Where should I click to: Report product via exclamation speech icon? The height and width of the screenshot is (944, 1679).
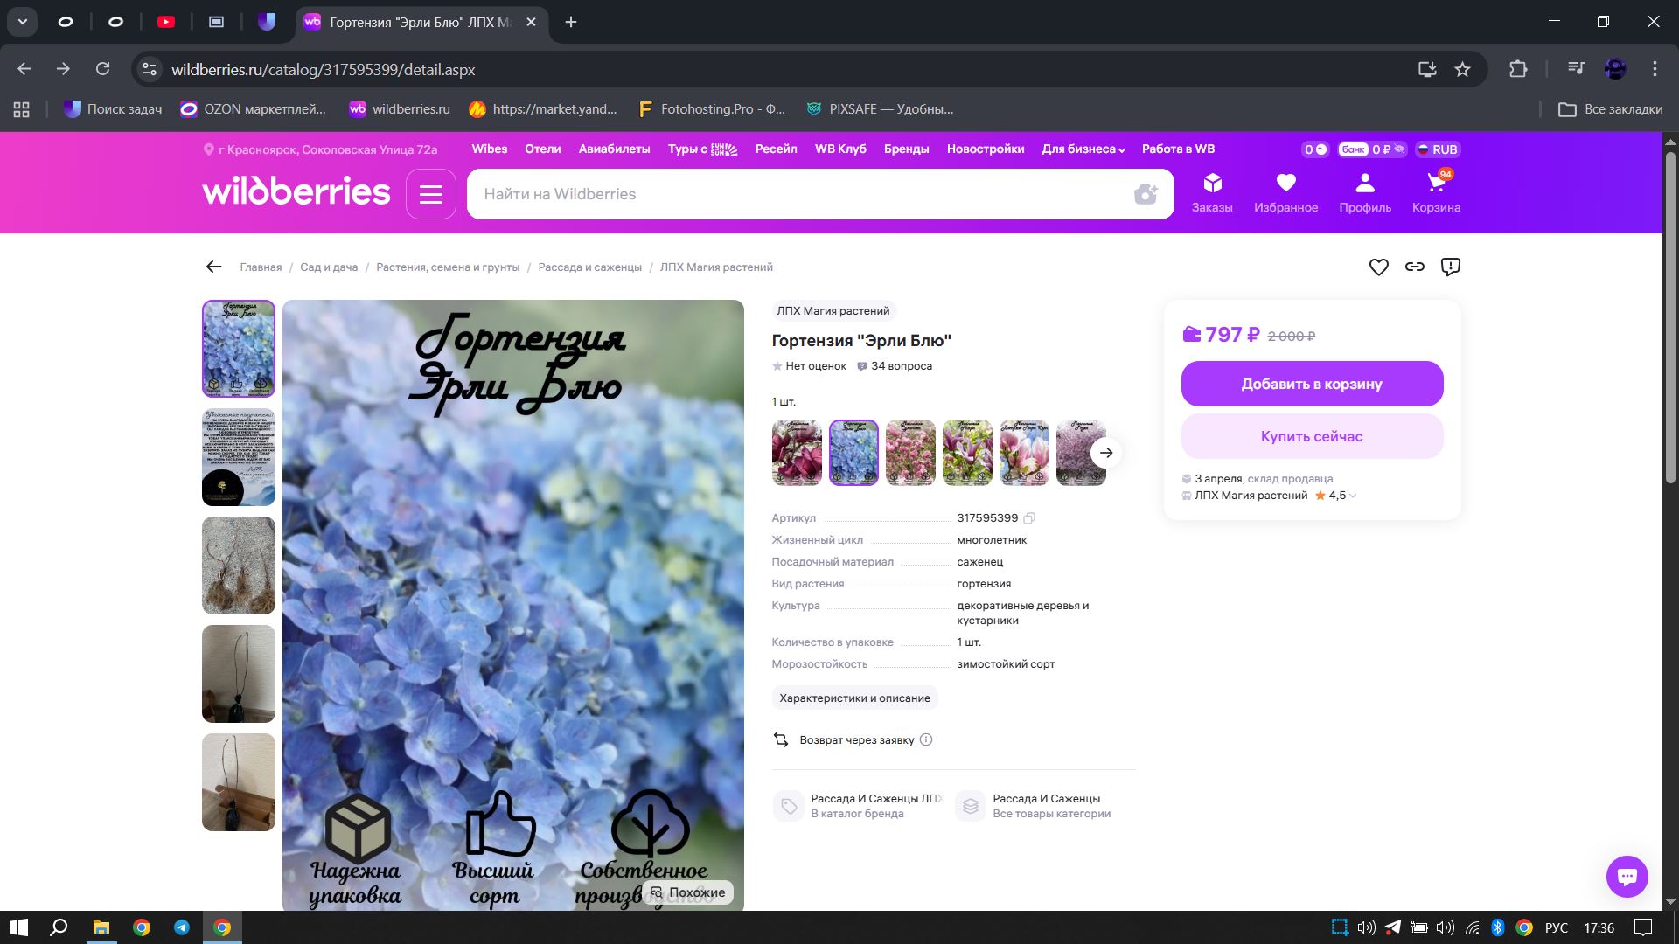[1451, 267]
